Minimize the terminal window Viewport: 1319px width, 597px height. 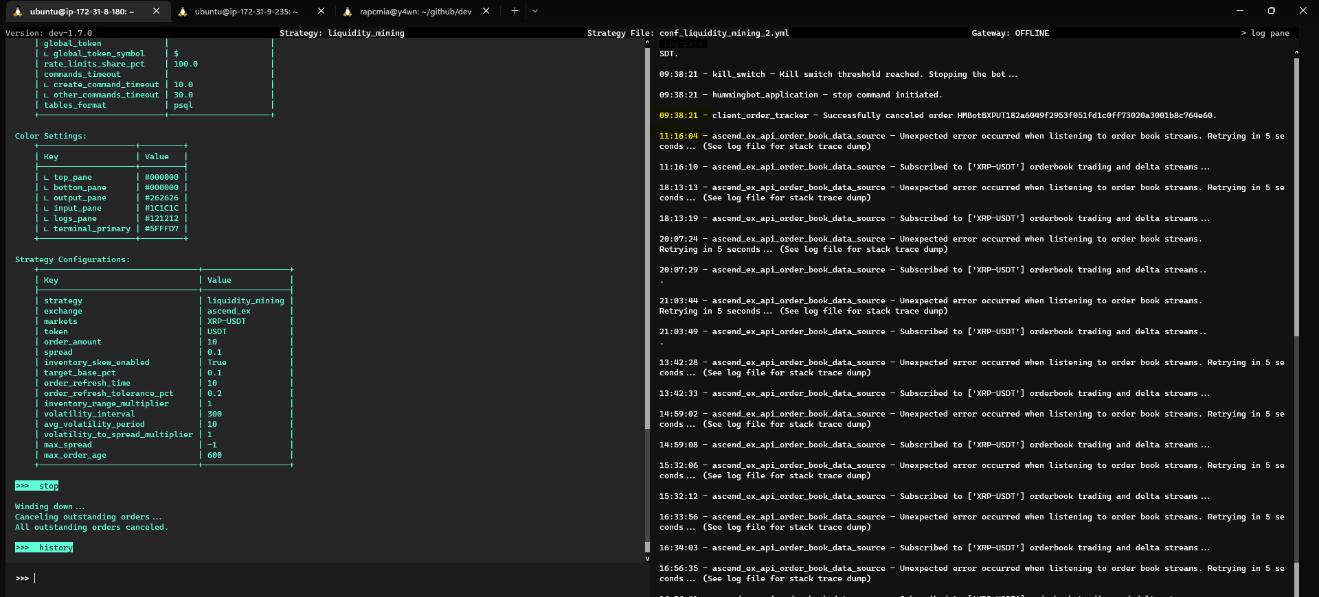(1240, 11)
